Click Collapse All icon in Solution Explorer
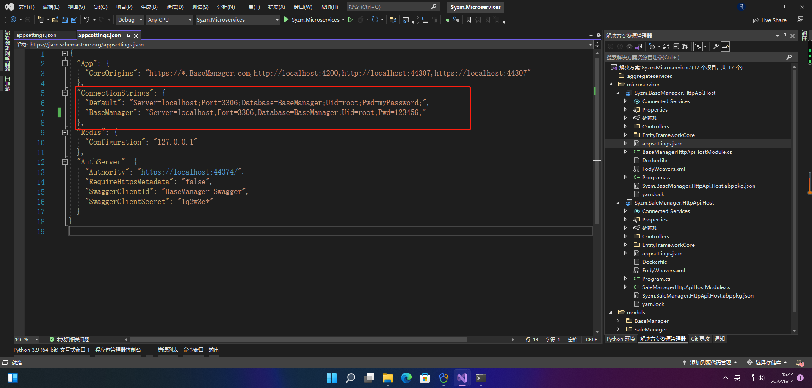This screenshot has width=812, height=388. pyautogui.click(x=676, y=46)
